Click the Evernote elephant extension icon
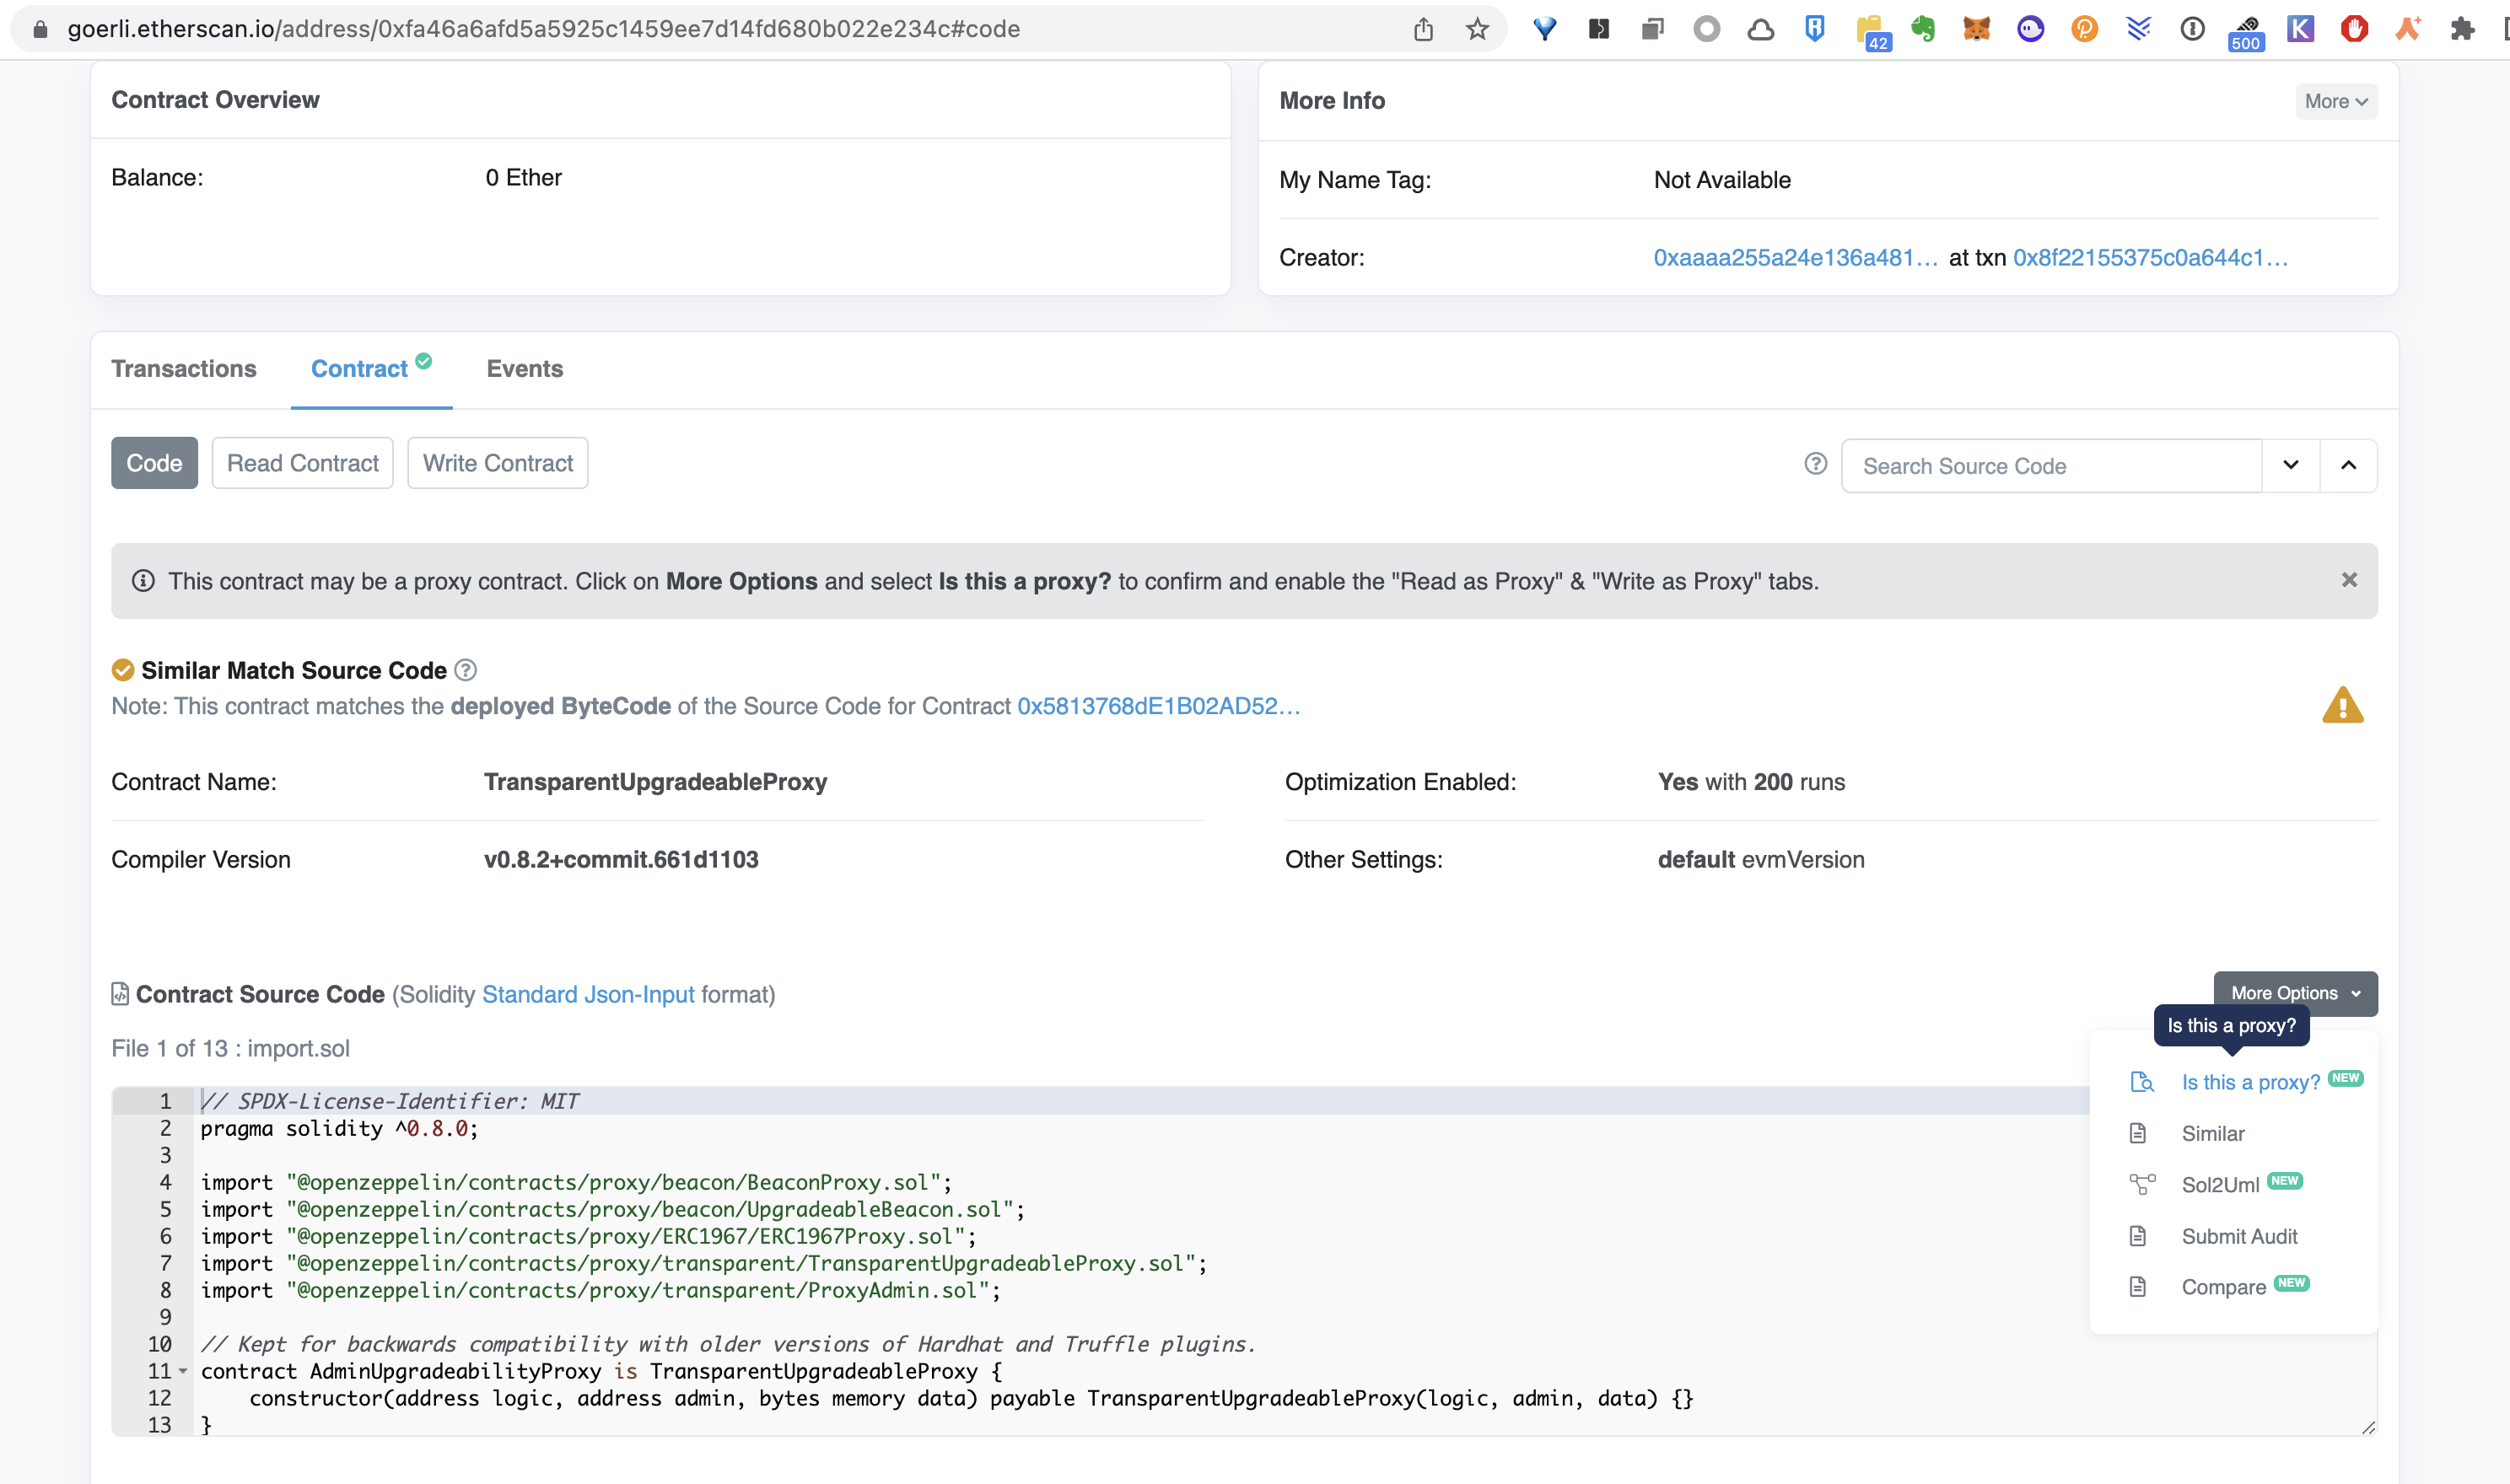Image resolution: width=2510 pixels, height=1484 pixels. coord(1922,29)
